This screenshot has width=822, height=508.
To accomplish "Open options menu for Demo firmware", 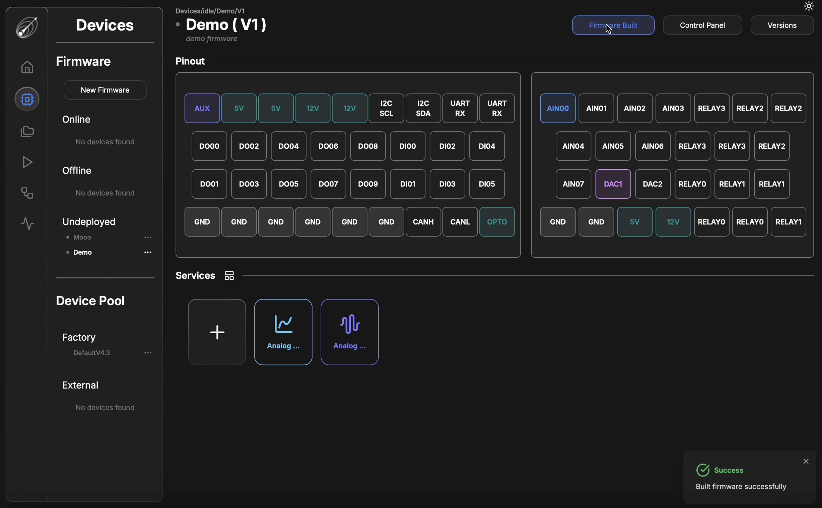I will pos(148,252).
